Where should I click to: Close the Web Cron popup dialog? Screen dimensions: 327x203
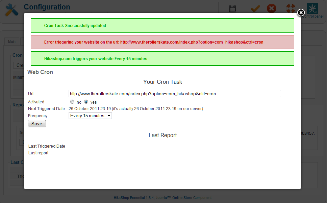pos(301,13)
